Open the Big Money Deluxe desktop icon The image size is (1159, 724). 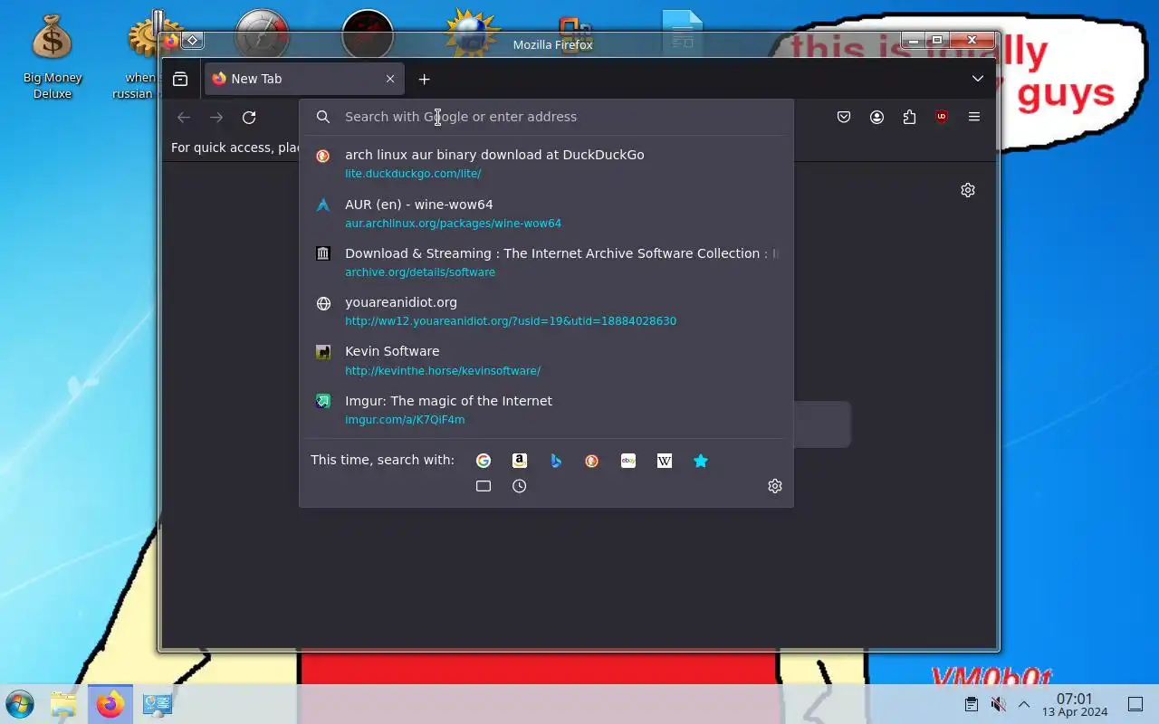[x=53, y=57]
